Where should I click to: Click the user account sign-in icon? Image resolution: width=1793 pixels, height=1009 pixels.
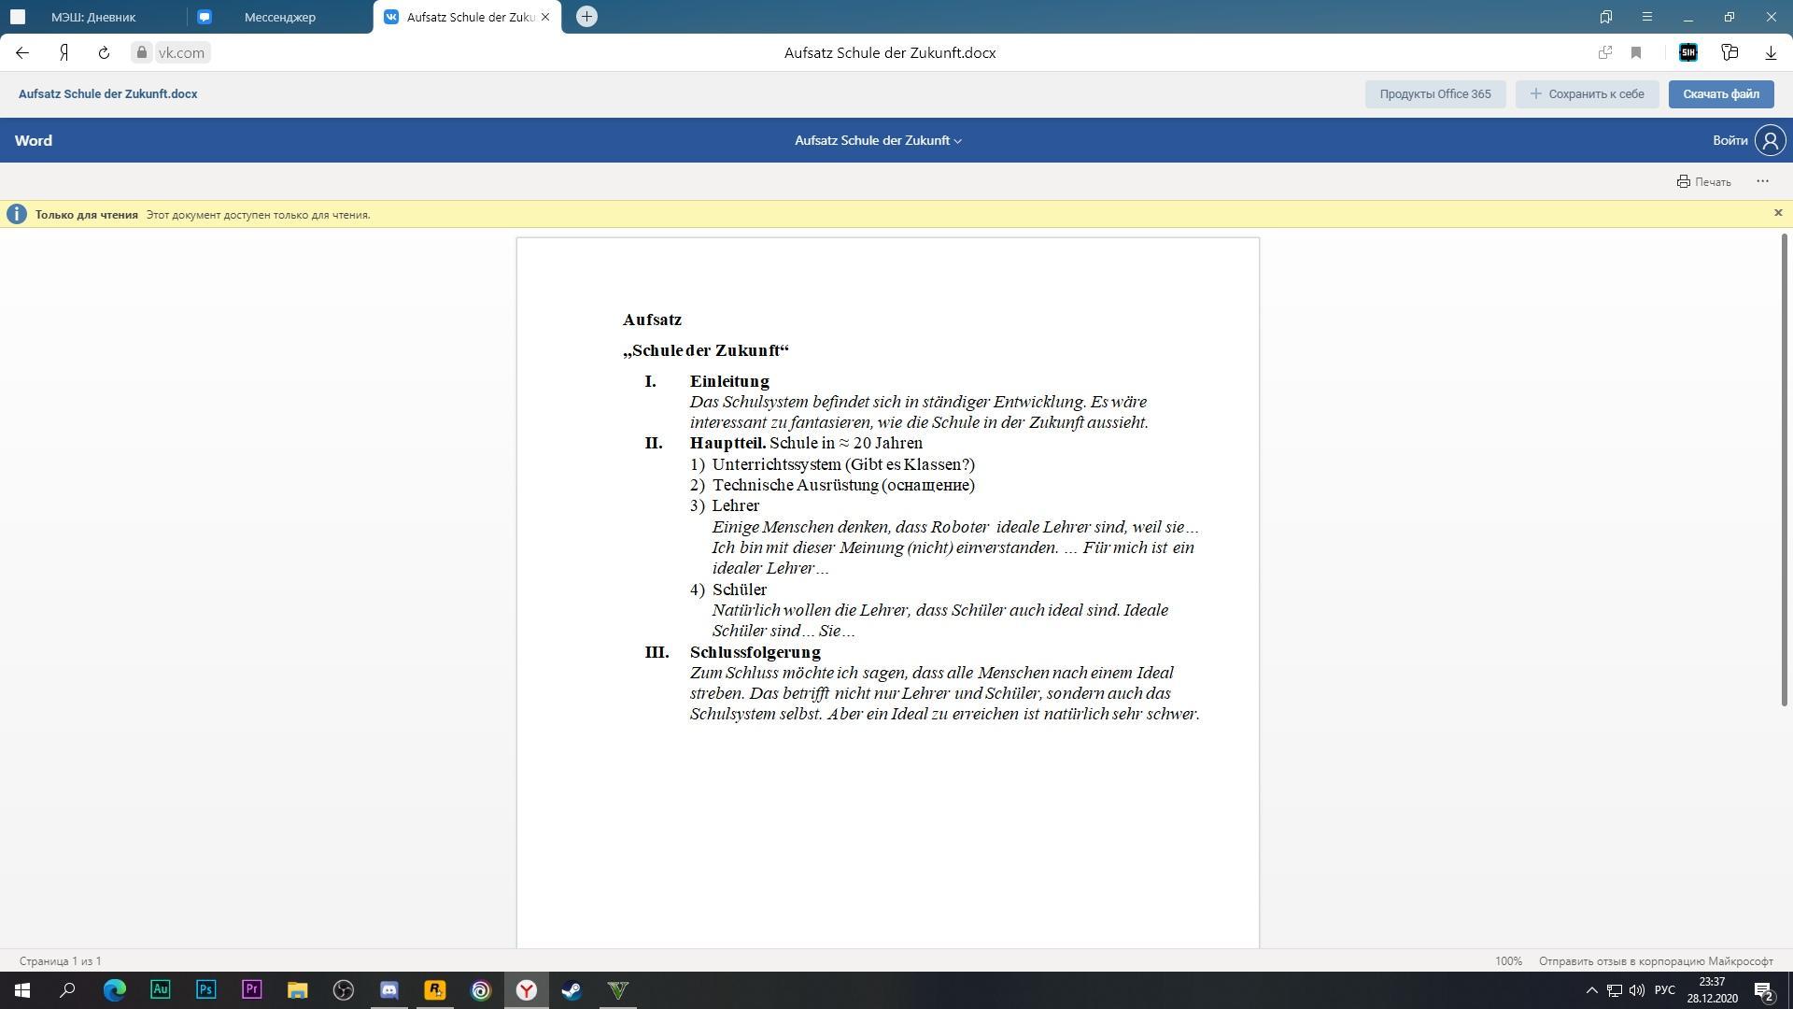coord(1770,140)
